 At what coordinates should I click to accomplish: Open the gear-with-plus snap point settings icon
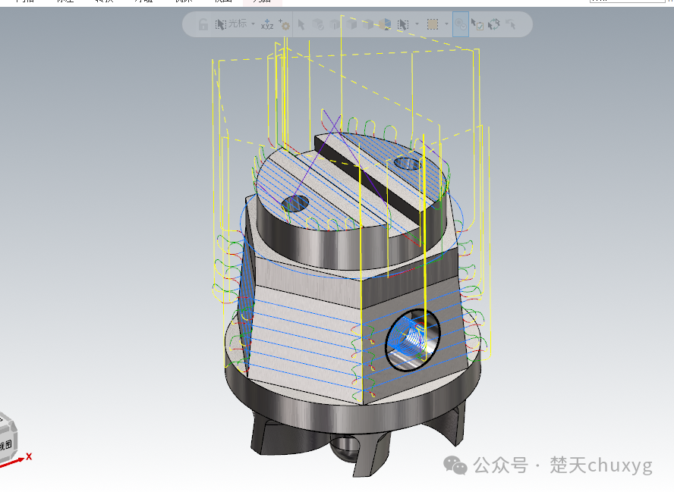285,24
